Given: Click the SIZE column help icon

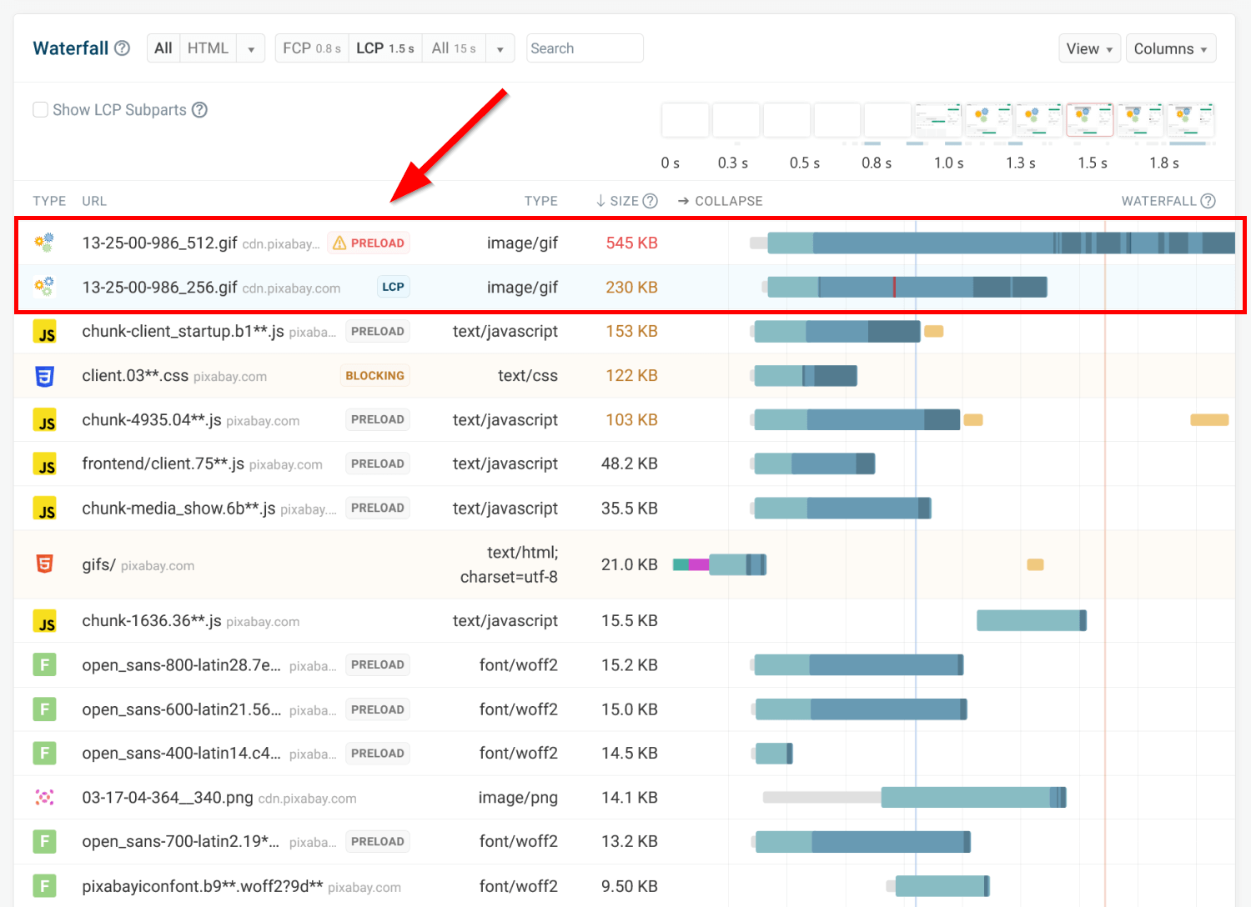Looking at the screenshot, I should coord(651,201).
